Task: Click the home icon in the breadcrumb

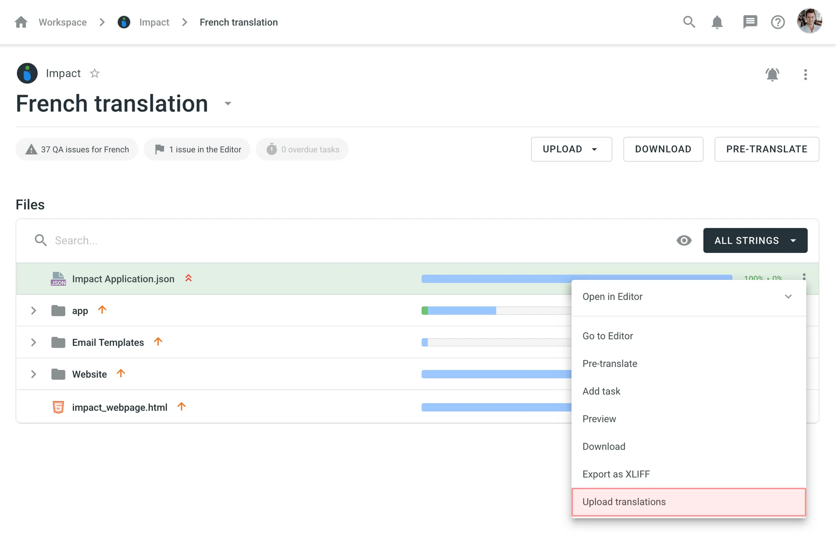Action: point(21,22)
